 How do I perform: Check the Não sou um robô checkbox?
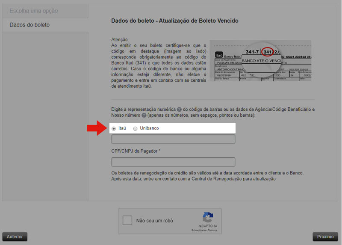pyautogui.click(x=127, y=220)
